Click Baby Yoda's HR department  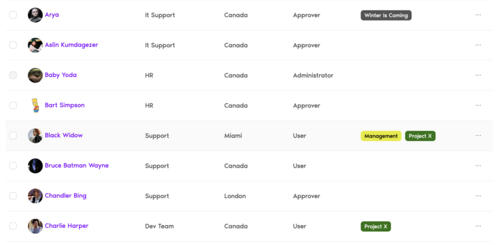(x=149, y=75)
